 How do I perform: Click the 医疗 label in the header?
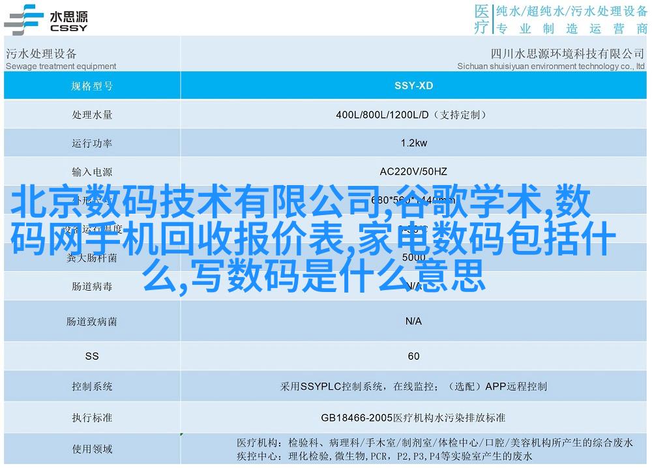coord(482,19)
